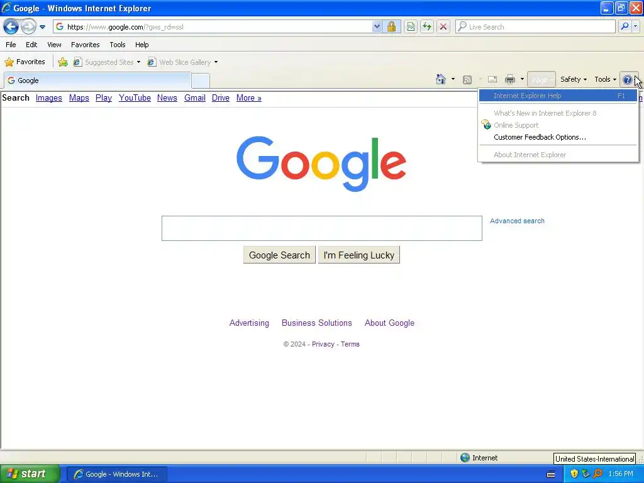
Task: Click the Read Mail envelope icon
Action: 492,79
